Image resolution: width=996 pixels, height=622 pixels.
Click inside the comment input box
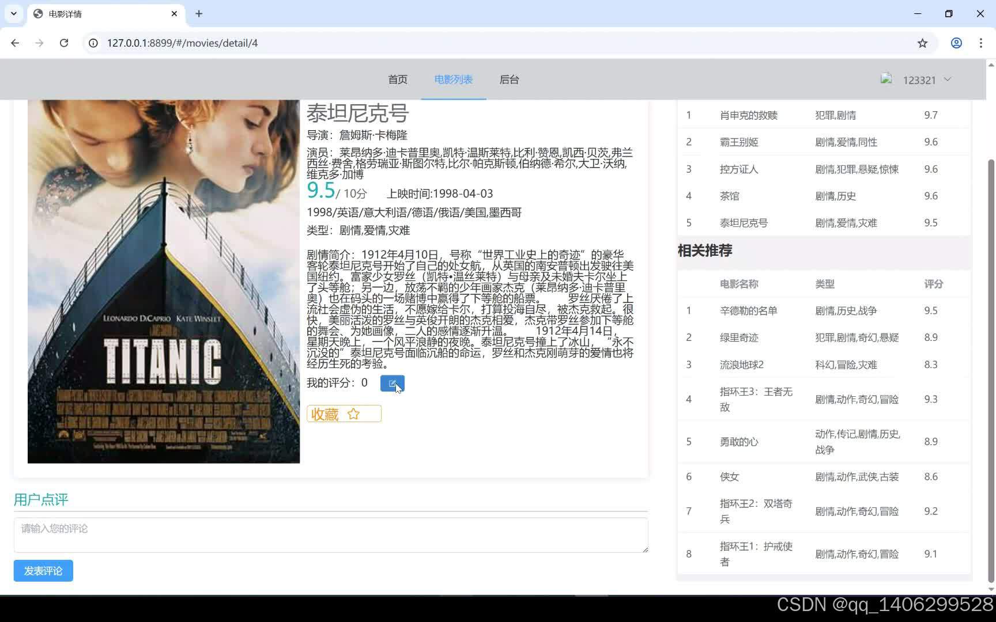[x=331, y=535]
